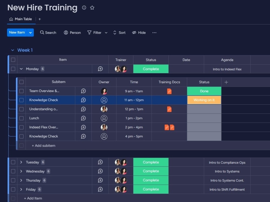
Task: Open more toolbar options ellipsis
Action: pos(154,33)
